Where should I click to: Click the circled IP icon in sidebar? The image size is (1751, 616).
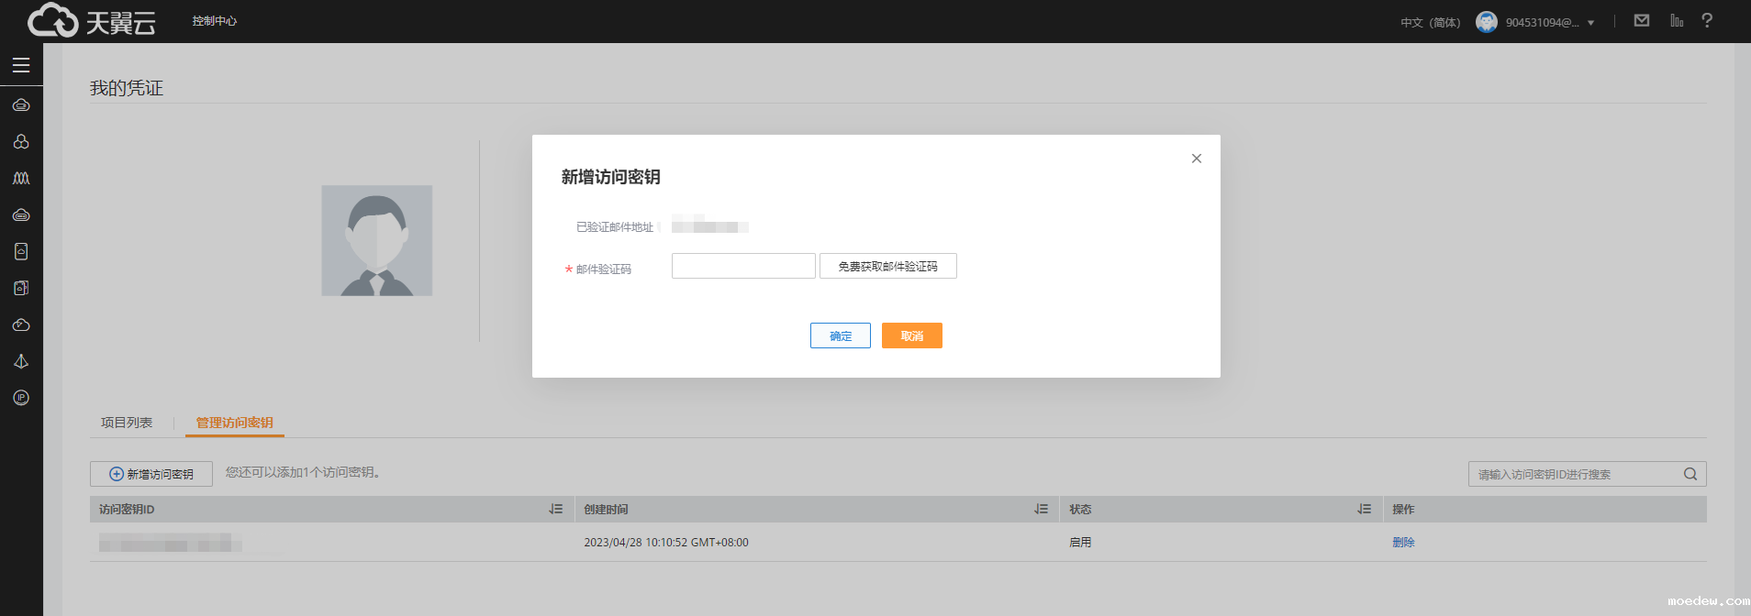(x=21, y=398)
